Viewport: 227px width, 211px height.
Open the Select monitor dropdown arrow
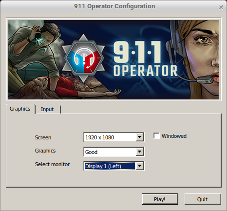(x=139, y=166)
